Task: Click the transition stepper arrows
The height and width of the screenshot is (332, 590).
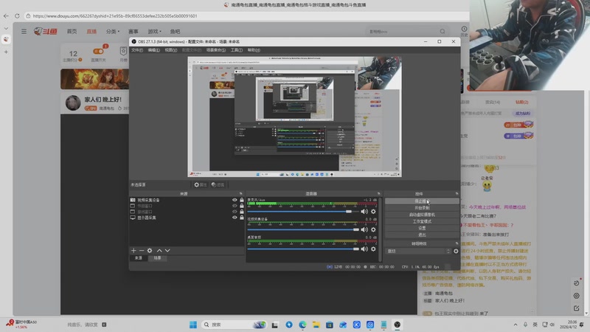Action: pyautogui.click(x=448, y=251)
